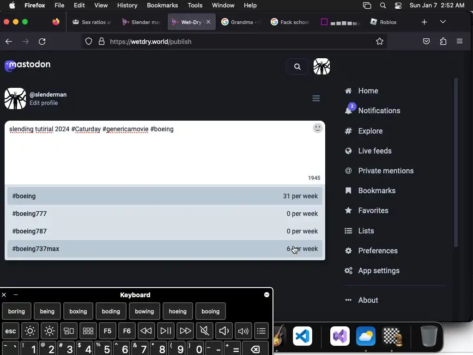
Task: Choose the 'bowing' keyboard suggestion
Action: tap(144, 311)
